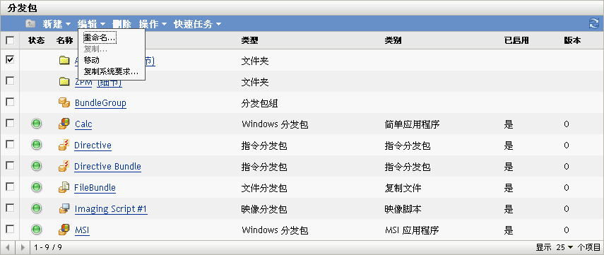The height and width of the screenshot is (255, 604).
Task: Click the 版本 column header
Action: [572, 40]
